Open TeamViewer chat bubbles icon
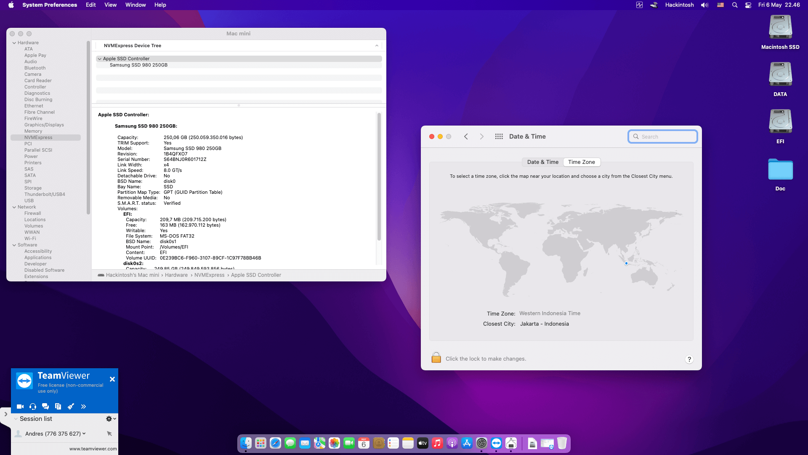 [x=45, y=407]
